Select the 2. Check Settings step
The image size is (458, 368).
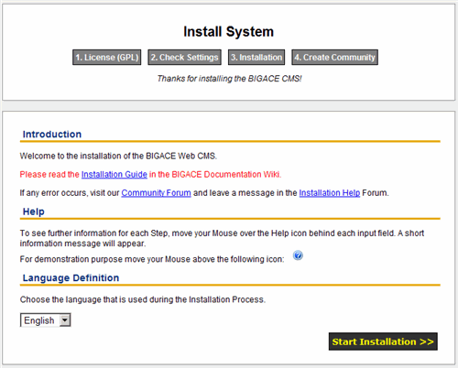[185, 58]
